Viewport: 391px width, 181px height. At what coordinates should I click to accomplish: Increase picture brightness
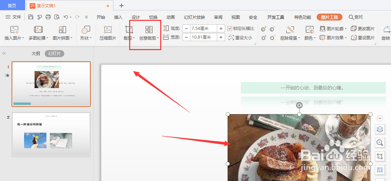(264, 38)
